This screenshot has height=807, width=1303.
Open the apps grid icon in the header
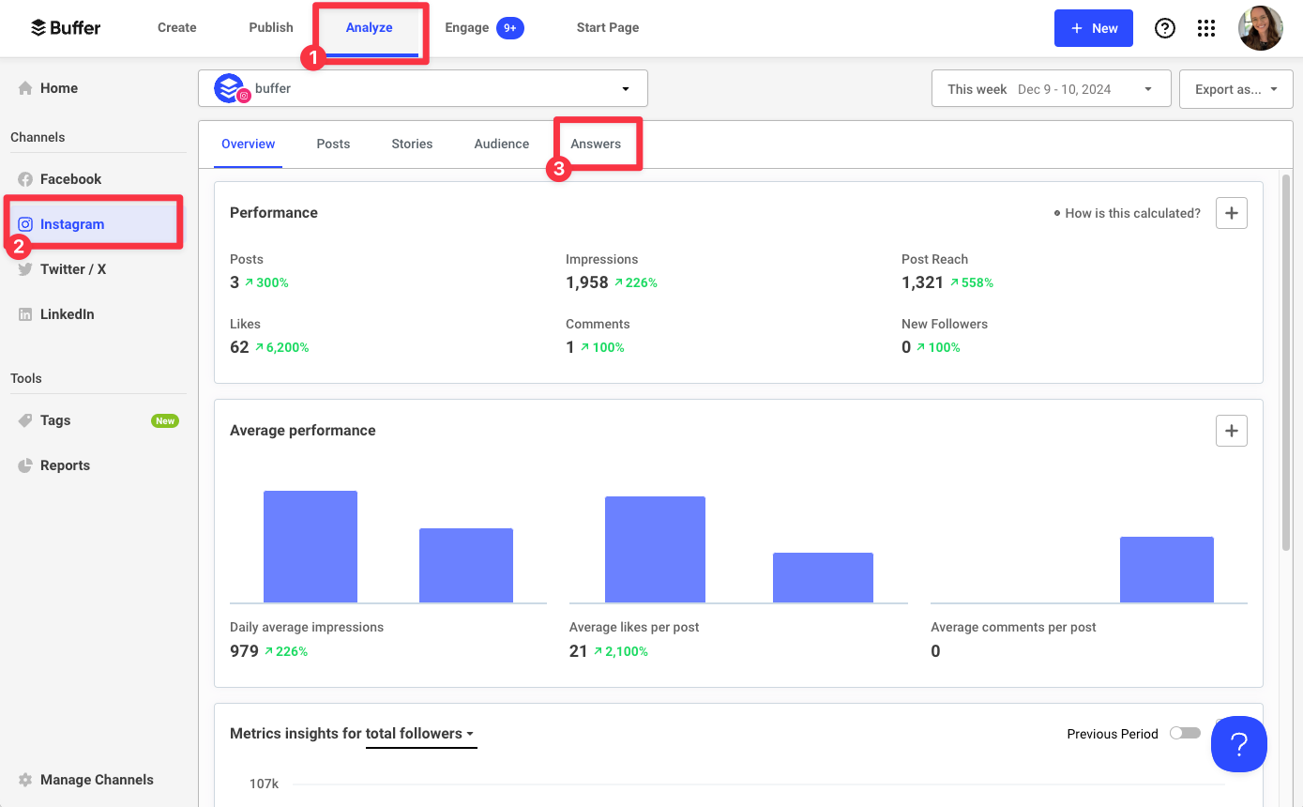(1206, 28)
